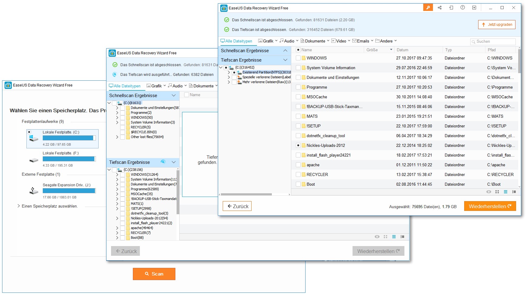
Task: Open help question mark icon
Action: coord(463,8)
